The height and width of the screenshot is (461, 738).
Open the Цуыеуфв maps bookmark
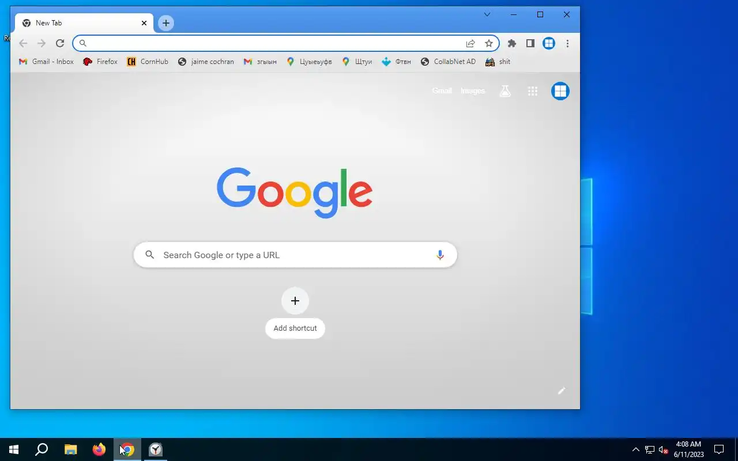(309, 62)
